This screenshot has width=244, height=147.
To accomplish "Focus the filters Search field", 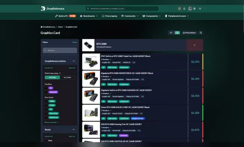I will tap(60, 50).
